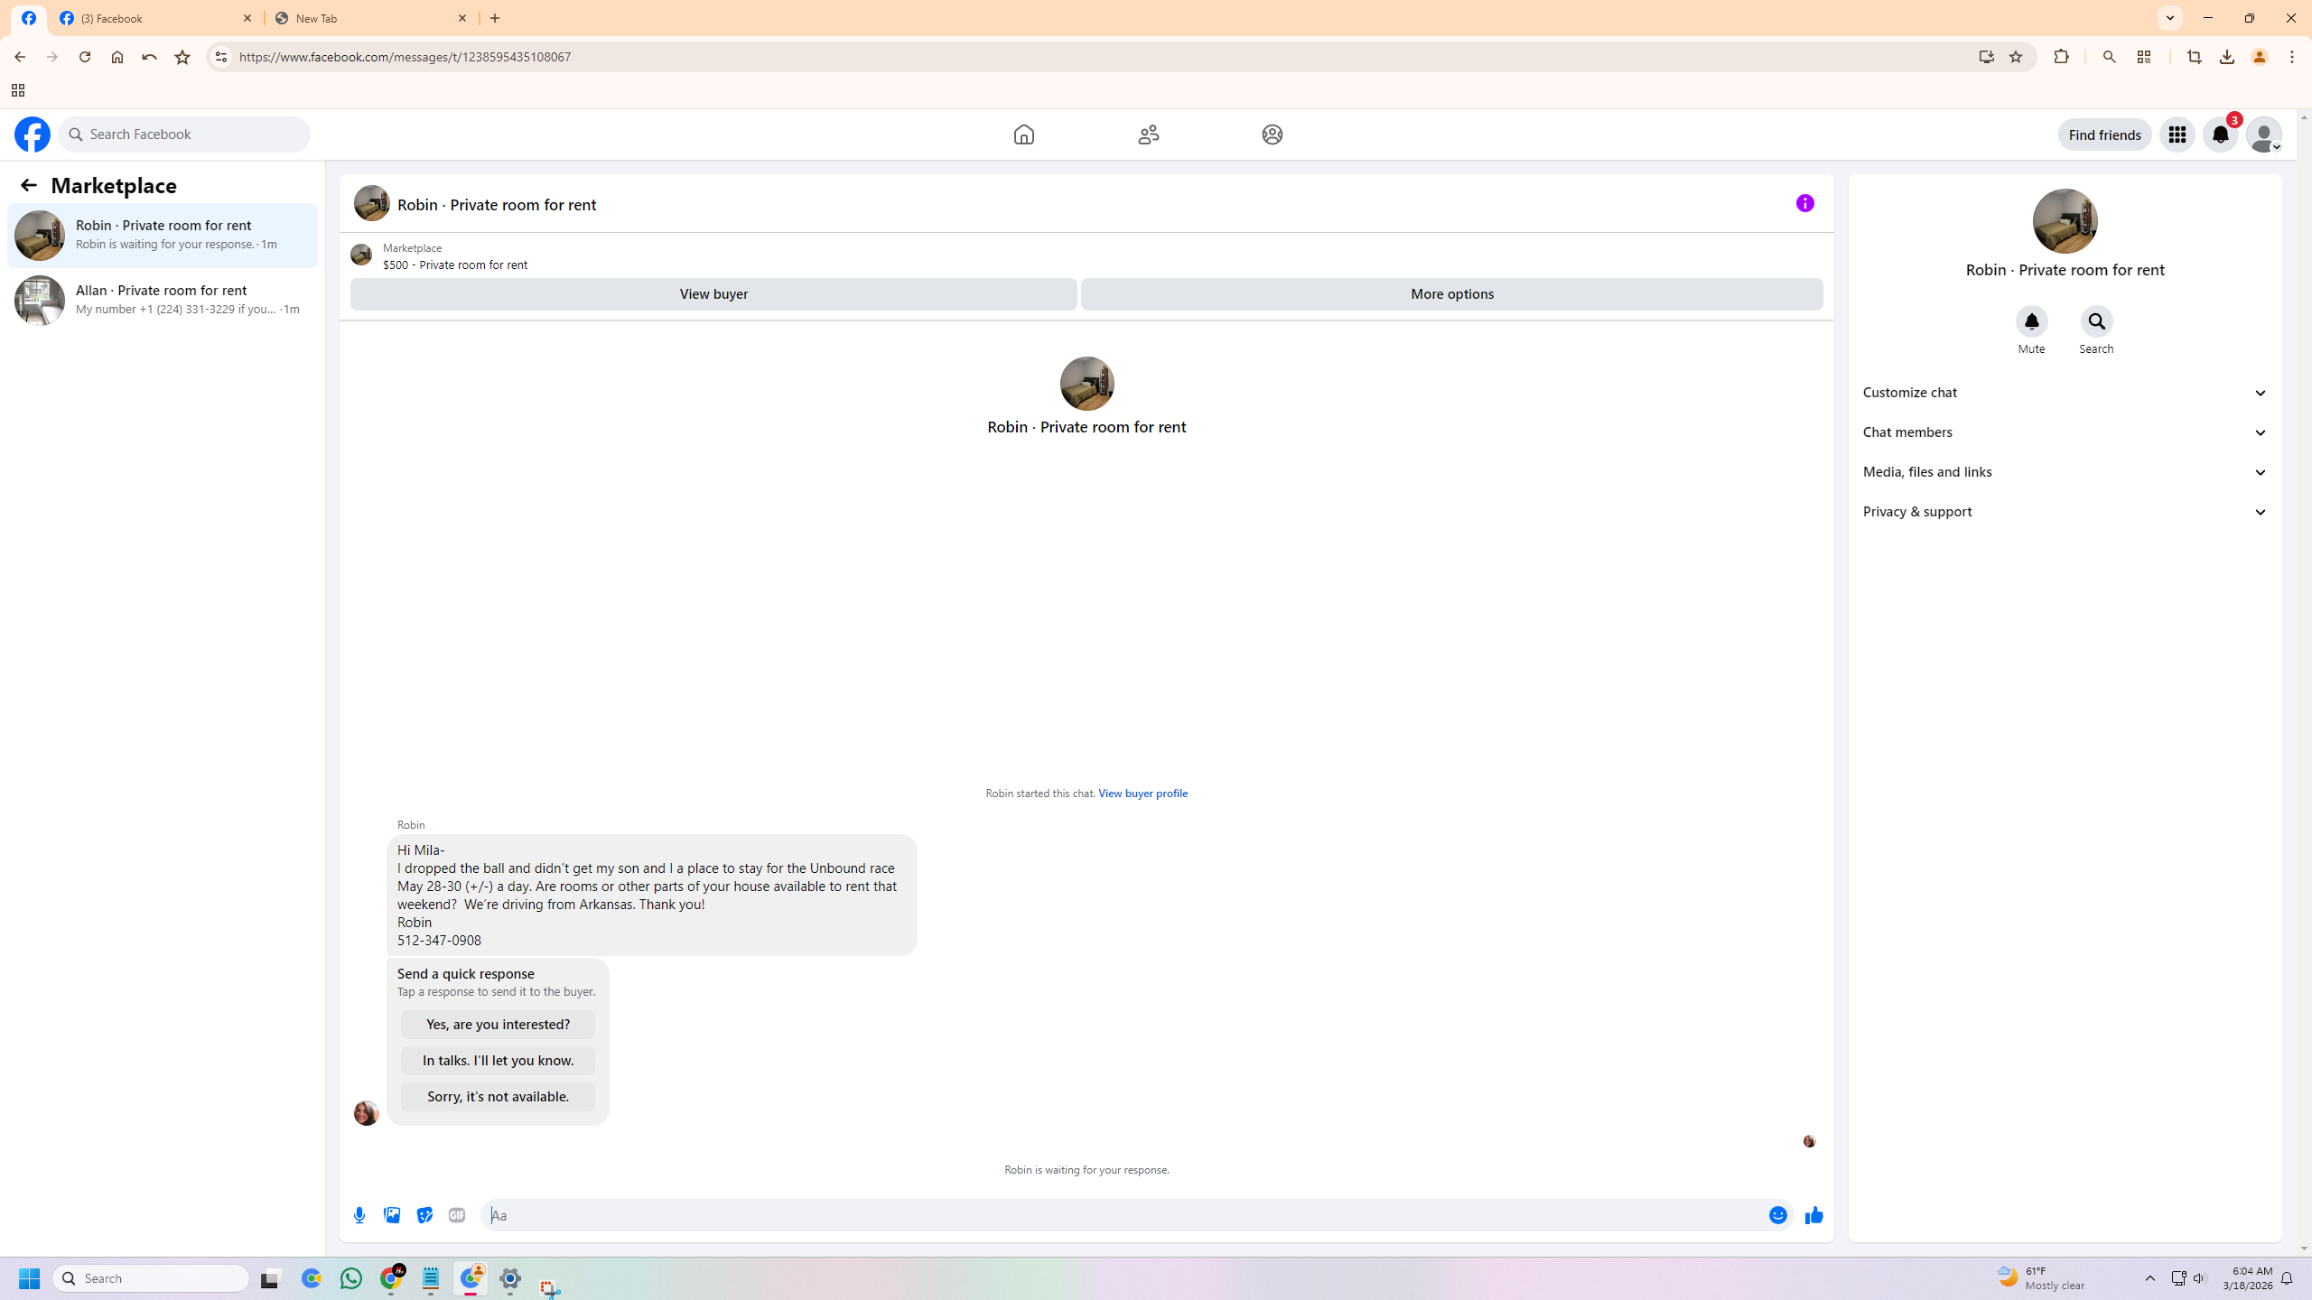This screenshot has width=2312, height=1300.
Task: Attach a photo with the image icon
Action: [x=392, y=1215]
